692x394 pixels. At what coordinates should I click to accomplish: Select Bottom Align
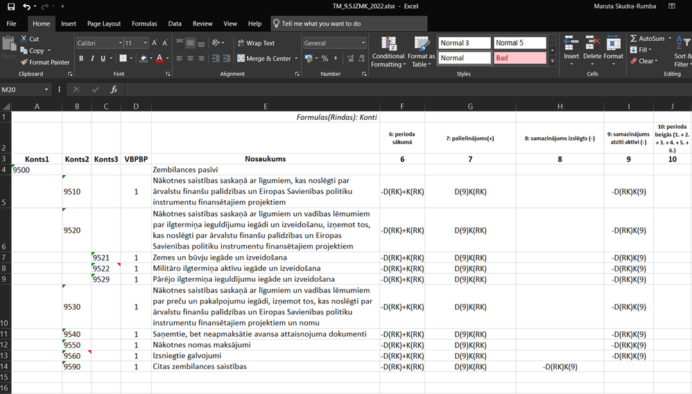201,43
